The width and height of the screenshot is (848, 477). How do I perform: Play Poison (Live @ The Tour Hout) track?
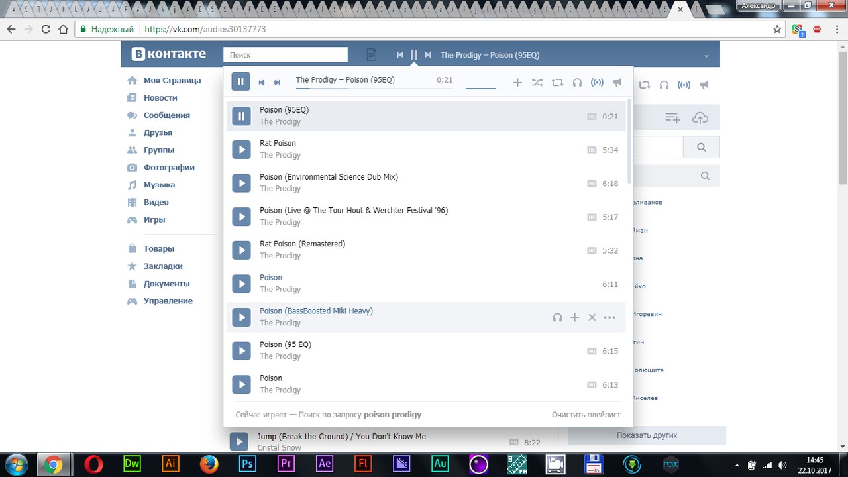click(x=241, y=217)
